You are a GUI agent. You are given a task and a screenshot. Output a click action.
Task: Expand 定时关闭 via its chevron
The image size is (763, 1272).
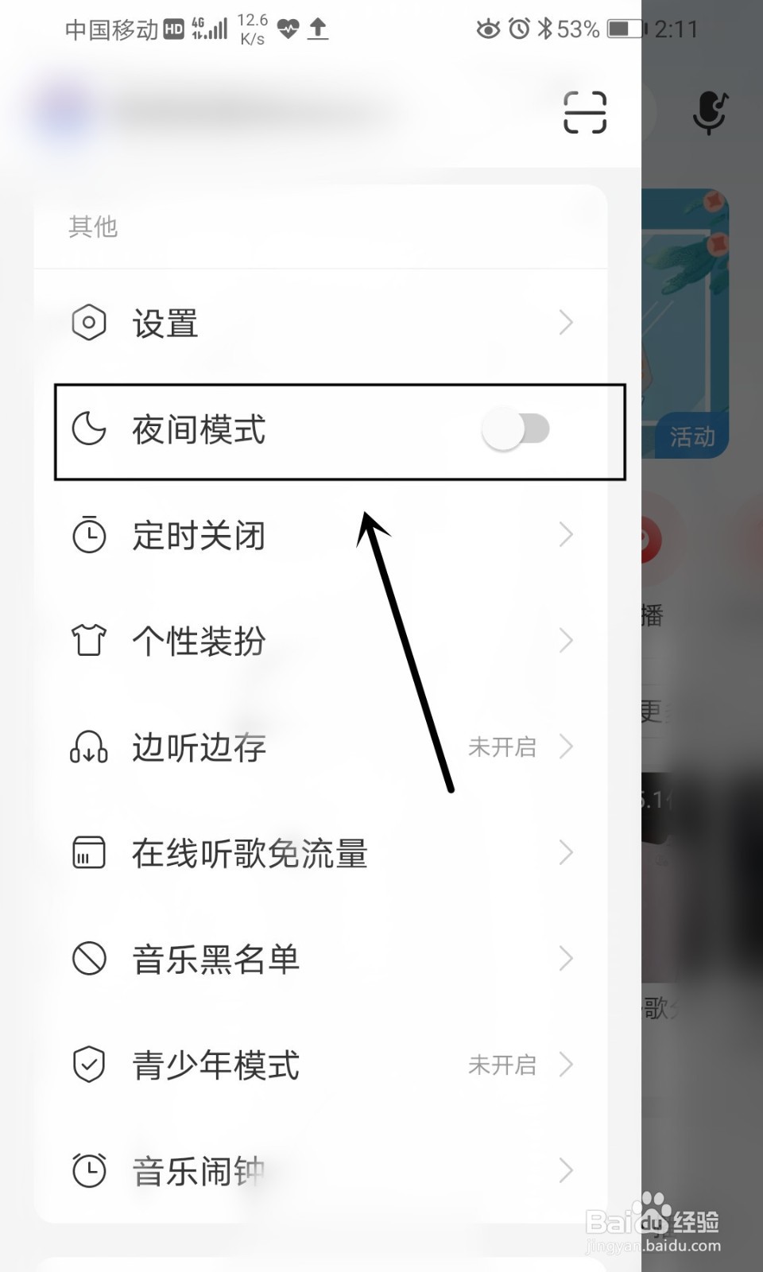click(x=566, y=534)
